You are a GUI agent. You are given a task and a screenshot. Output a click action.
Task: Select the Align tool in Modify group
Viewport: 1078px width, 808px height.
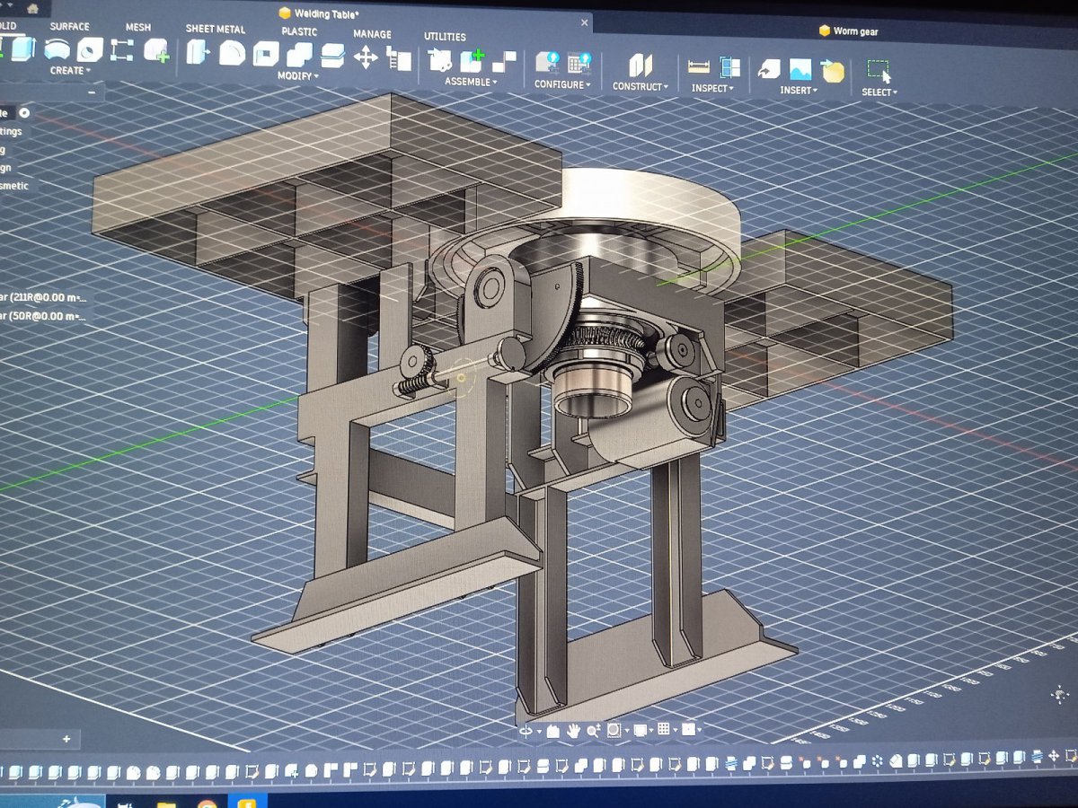click(x=398, y=59)
